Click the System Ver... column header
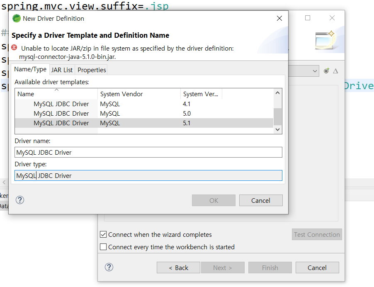The image size is (374, 287). tap(201, 94)
